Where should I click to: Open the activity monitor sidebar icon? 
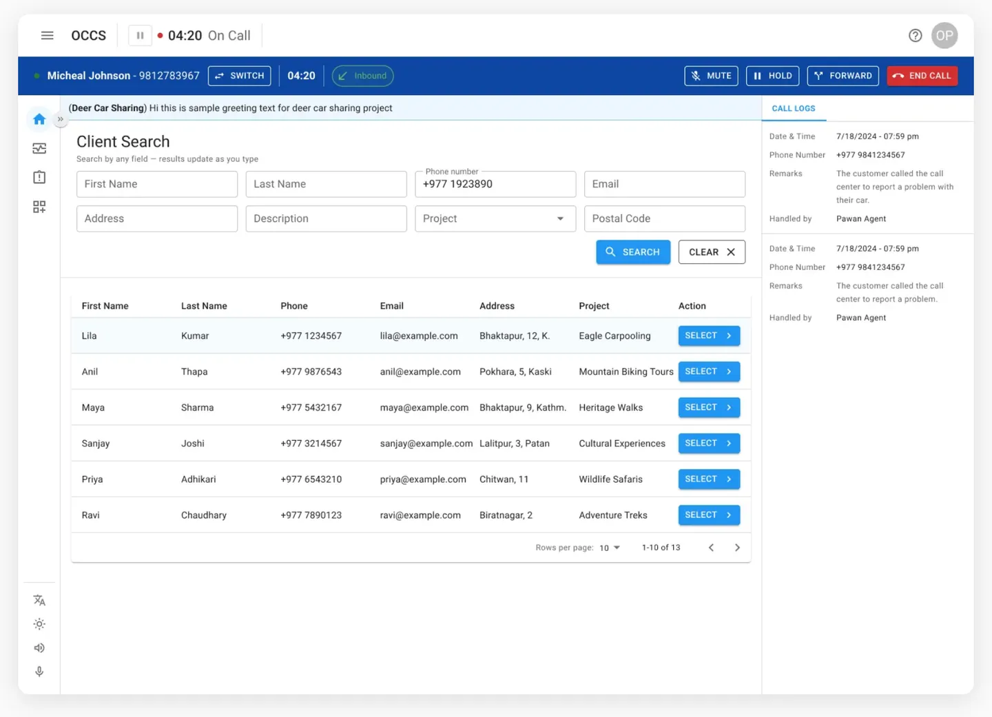[x=39, y=149]
